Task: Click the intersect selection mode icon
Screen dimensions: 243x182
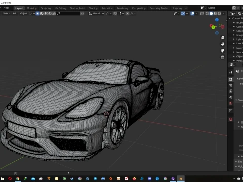Action: pos(54,13)
